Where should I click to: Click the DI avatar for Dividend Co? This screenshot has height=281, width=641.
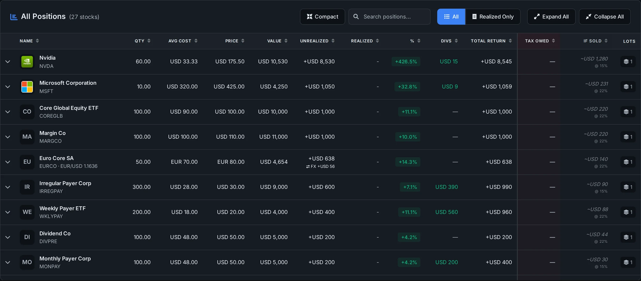click(x=27, y=237)
